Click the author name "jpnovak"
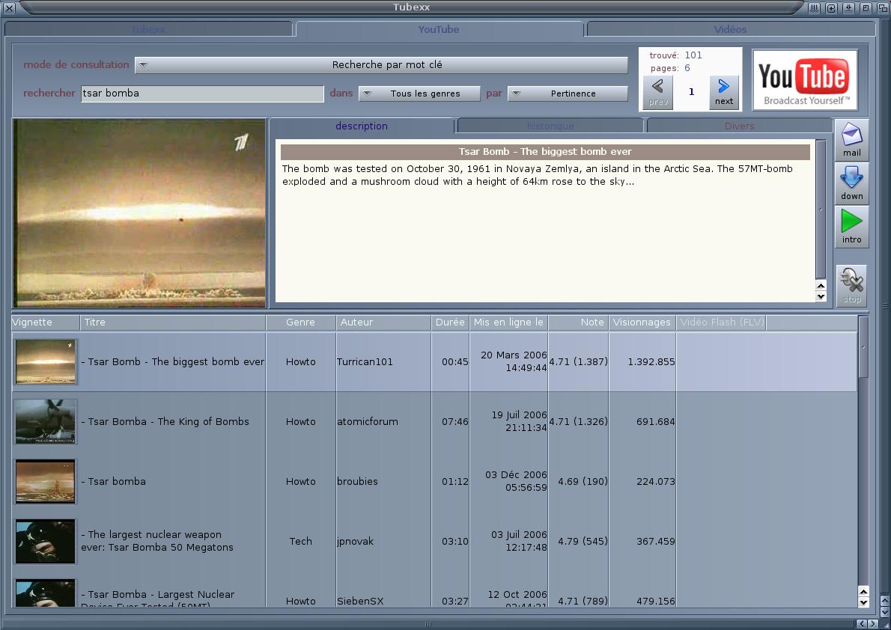This screenshot has width=891, height=630. (355, 542)
